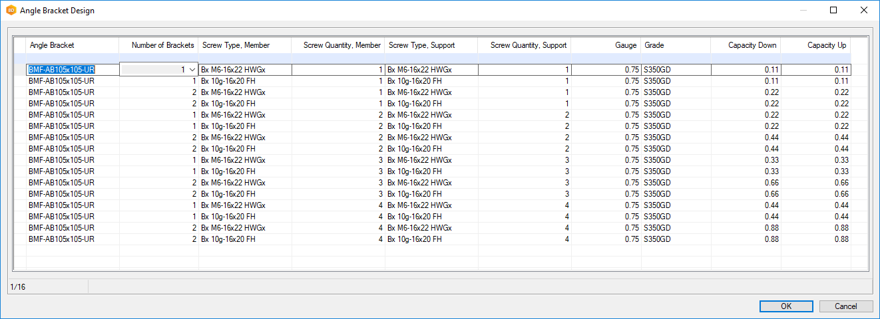Click the Angle Bracket Design app icon
Screen dimensions: 880x319
click(x=11, y=11)
